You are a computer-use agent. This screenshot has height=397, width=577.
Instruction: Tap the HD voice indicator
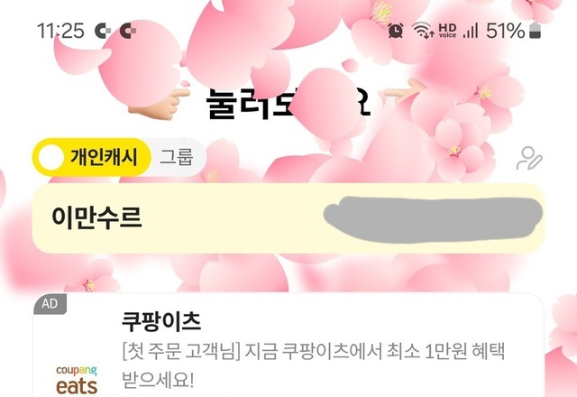pos(447,31)
